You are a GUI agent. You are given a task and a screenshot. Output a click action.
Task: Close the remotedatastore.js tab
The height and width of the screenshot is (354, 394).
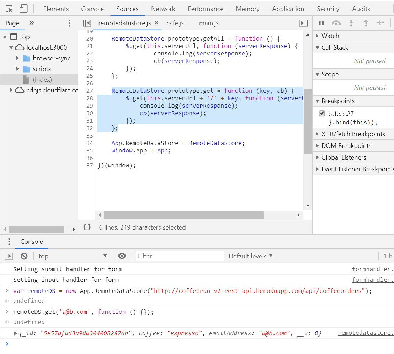[156, 23]
